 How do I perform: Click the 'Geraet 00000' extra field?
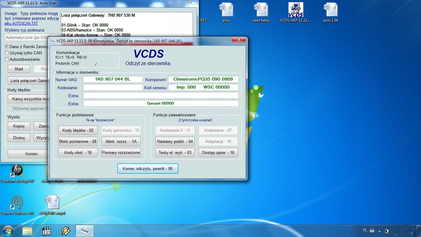point(160,103)
